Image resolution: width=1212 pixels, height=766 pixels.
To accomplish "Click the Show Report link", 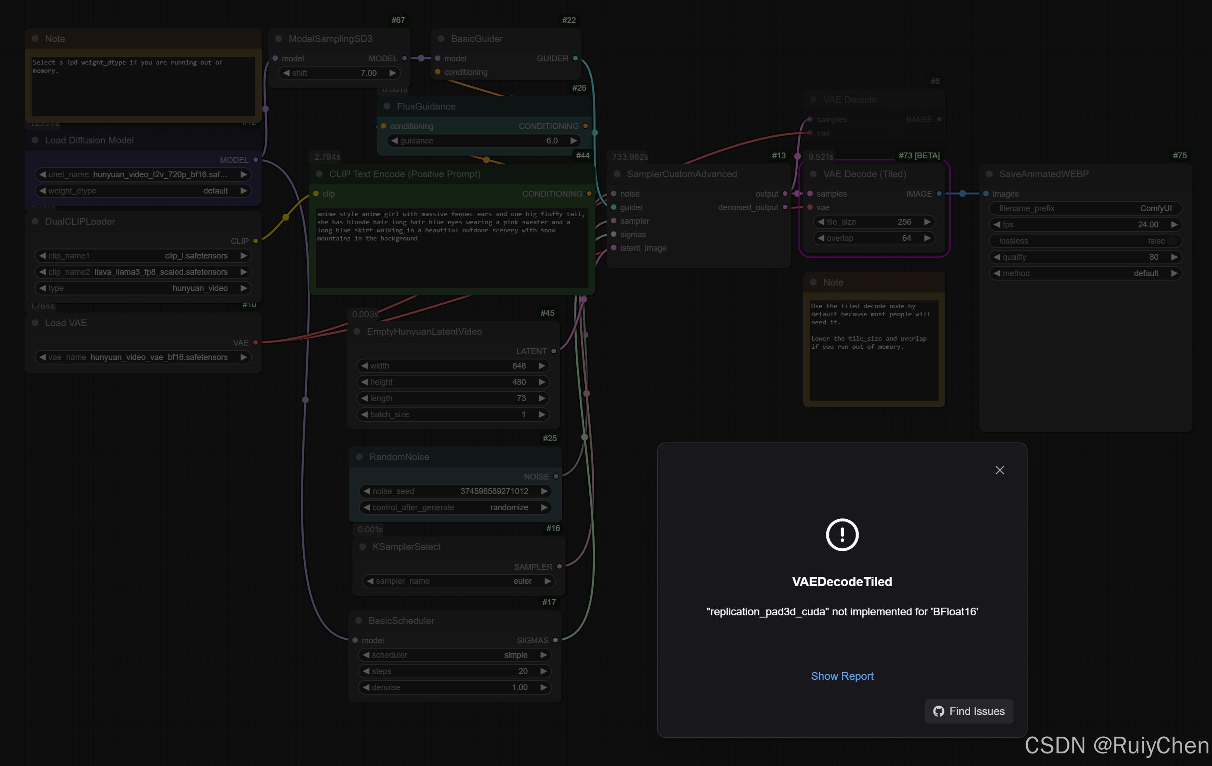I will 842,676.
